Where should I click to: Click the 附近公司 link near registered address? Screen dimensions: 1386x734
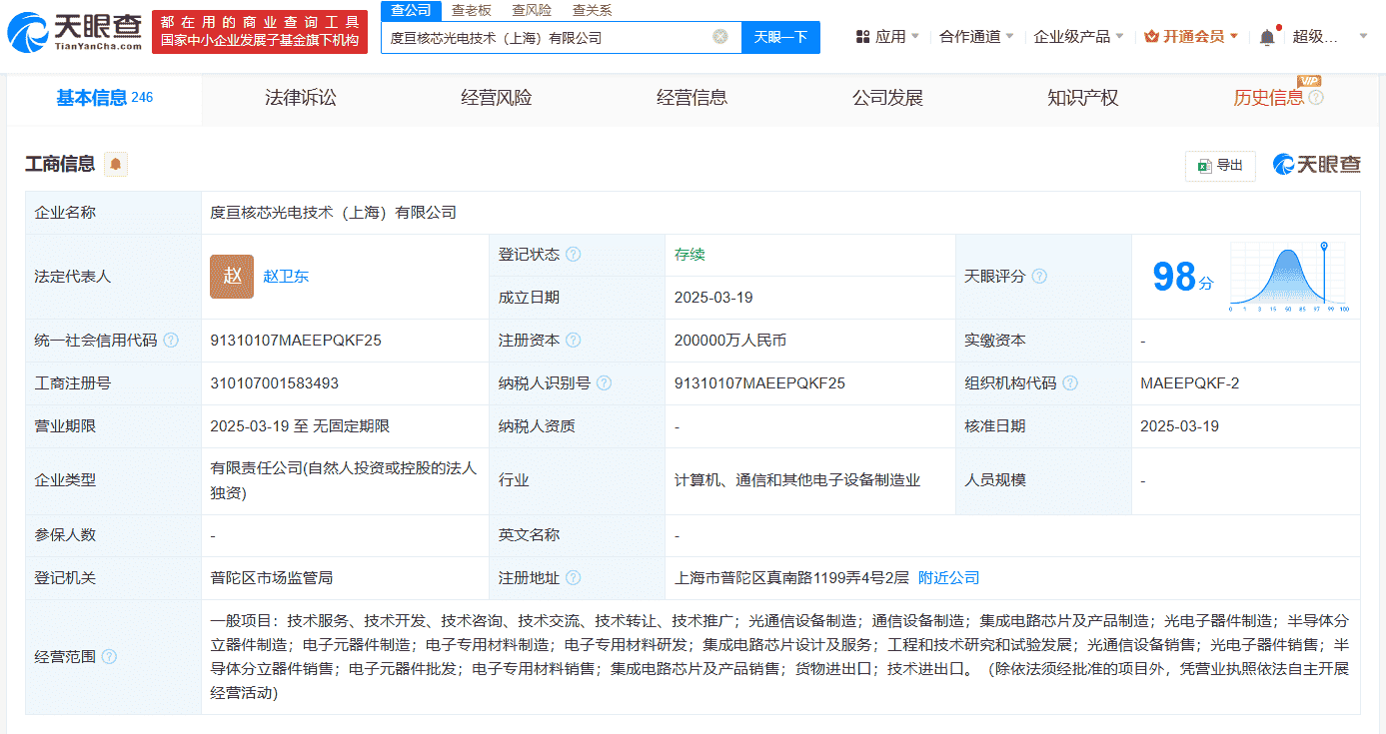pyautogui.click(x=946, y=577)
